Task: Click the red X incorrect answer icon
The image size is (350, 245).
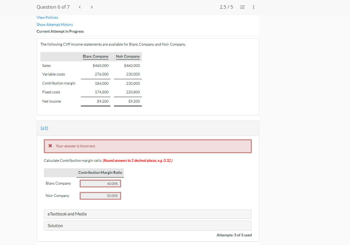Action: [x=50, y=146]
